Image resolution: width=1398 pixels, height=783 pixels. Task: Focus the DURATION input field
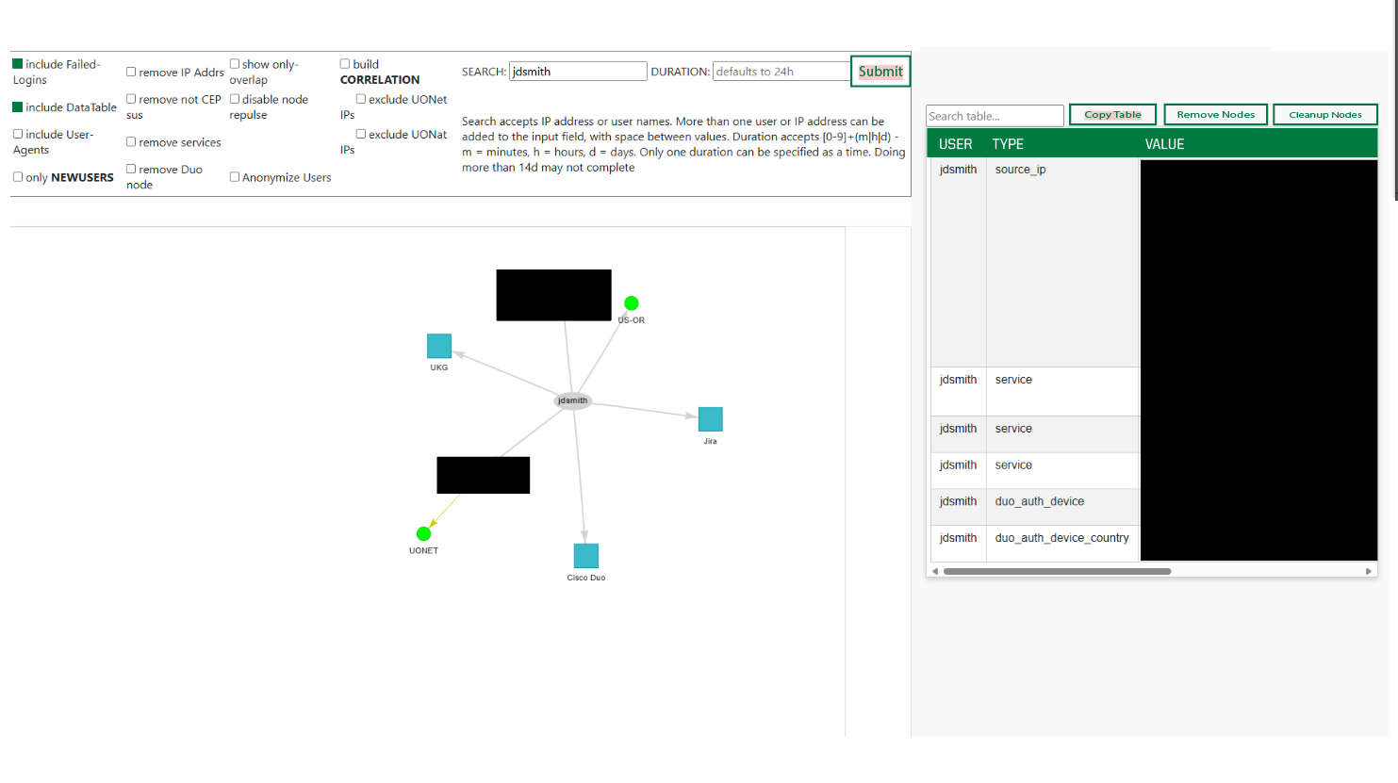[781, 72]
